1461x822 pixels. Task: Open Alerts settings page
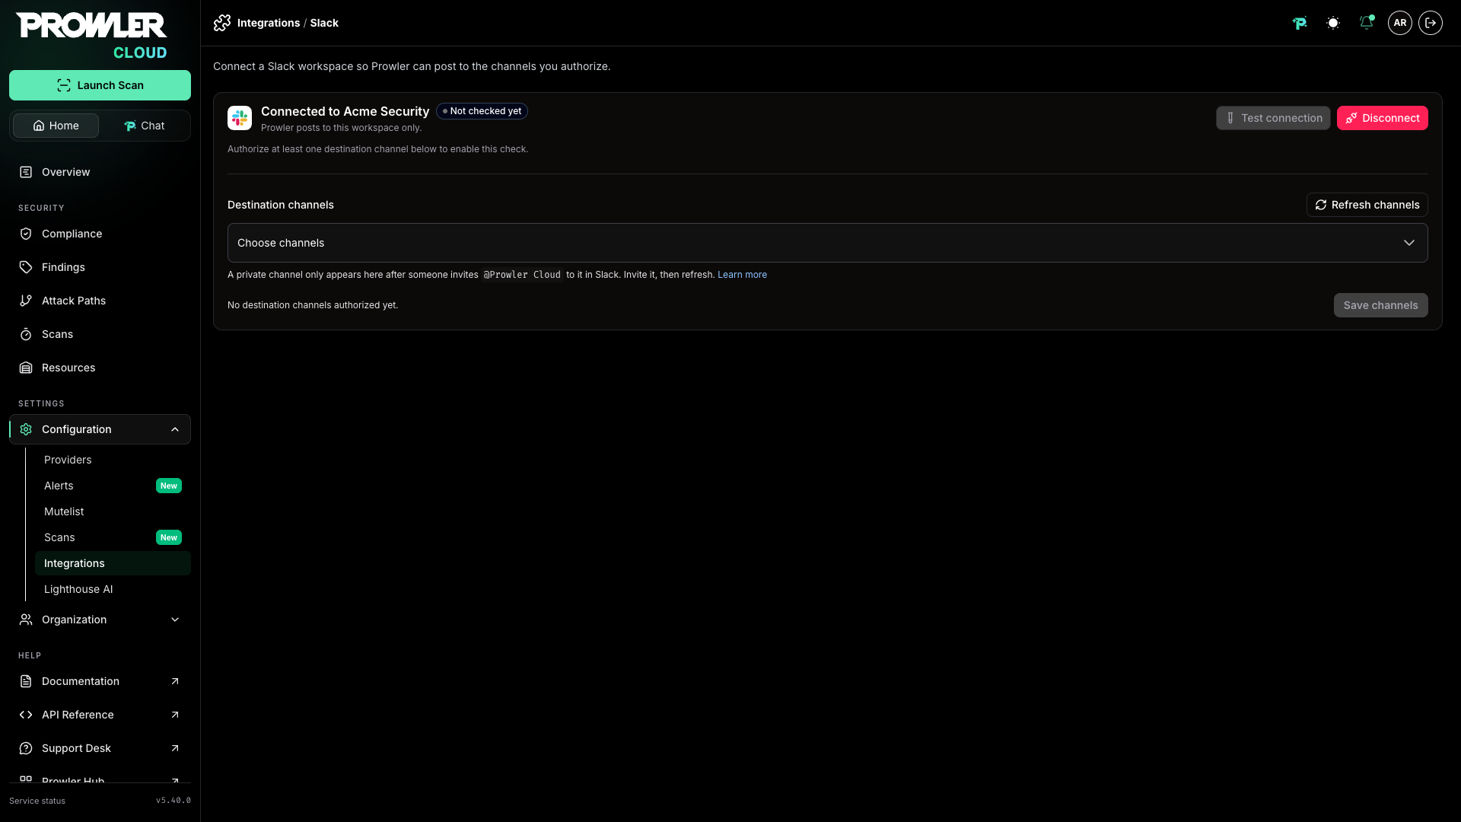pyautogui.click(x=113, y=486)
